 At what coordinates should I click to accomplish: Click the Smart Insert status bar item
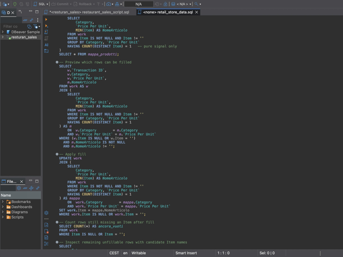pos(186,253)
